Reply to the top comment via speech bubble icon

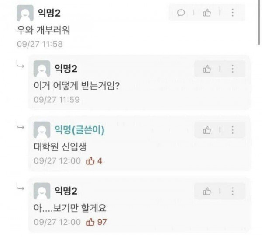pyautogui.click(x=181, y=13)
